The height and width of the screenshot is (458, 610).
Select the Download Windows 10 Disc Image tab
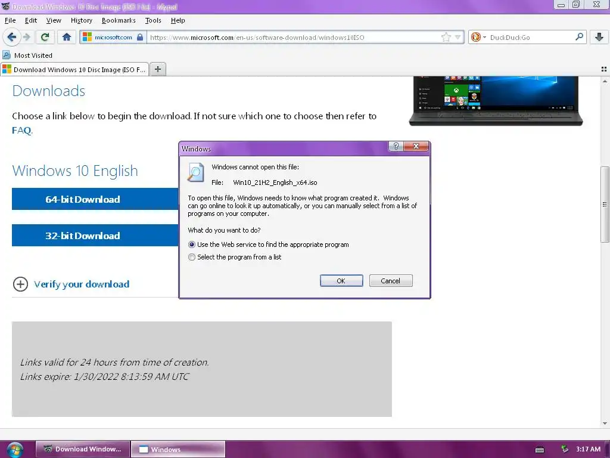point(74,69)
